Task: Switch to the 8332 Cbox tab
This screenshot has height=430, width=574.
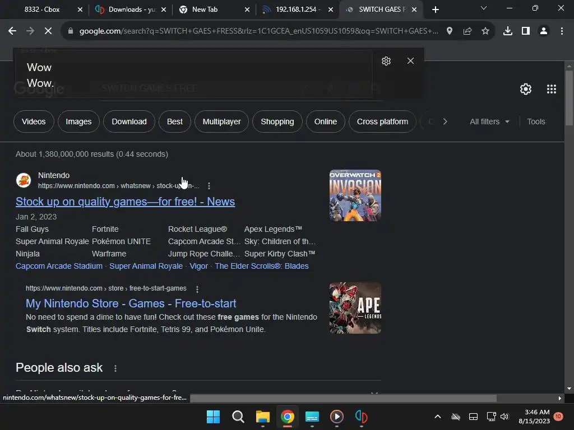Action: [42, 10]
